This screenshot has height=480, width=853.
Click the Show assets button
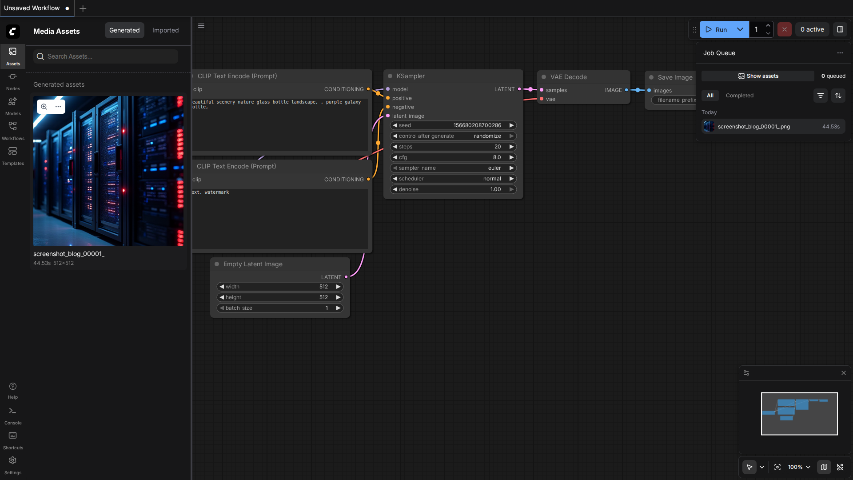pyautogui.click(x=758, y=76)
